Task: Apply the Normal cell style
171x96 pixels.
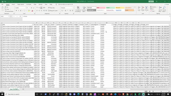Action: click(92, 8)
